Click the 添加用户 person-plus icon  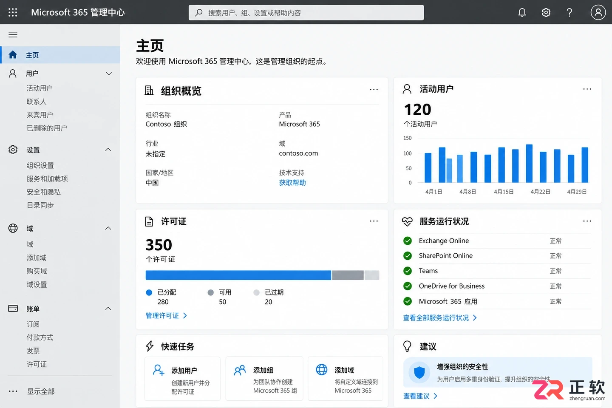159,370
